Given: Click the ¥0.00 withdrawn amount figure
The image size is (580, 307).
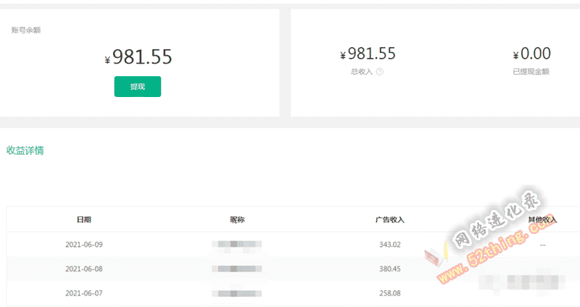Looking at the screenshot, I should (x=532, y=54).
